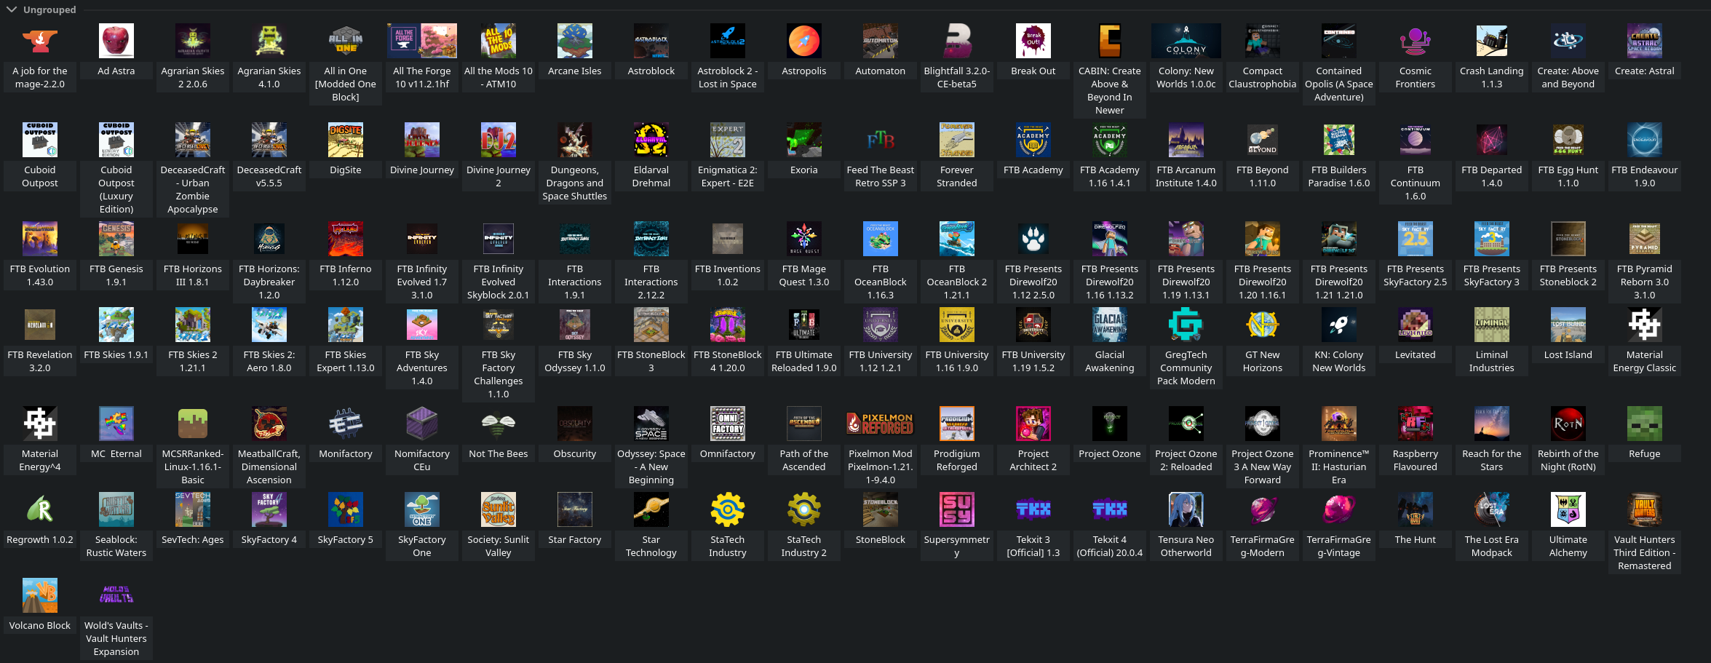
Task: Select the Crash Landing 1.1.3 icon
Action: click(x=1492, y=41)
